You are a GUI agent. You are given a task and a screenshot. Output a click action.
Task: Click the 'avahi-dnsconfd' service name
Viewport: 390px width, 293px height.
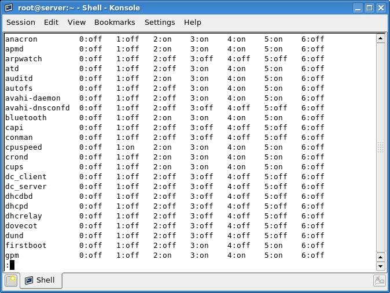click(x=38, y=108)
